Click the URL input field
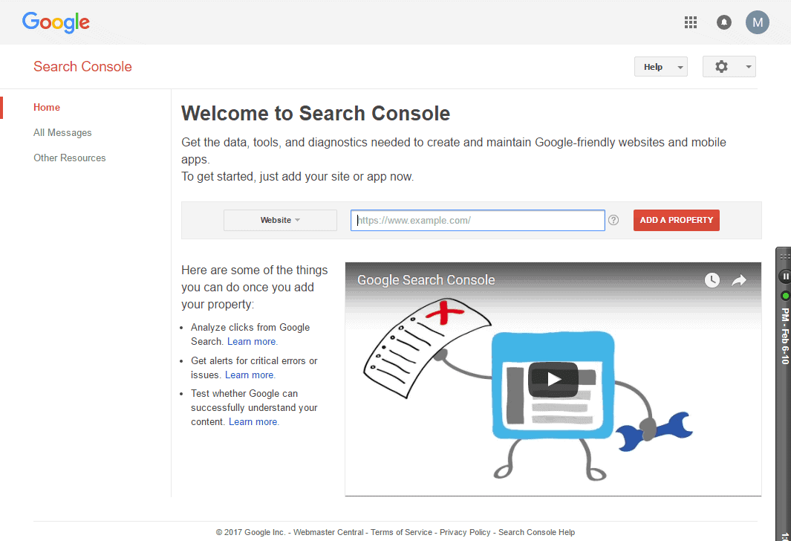 (x=478, y=220)
